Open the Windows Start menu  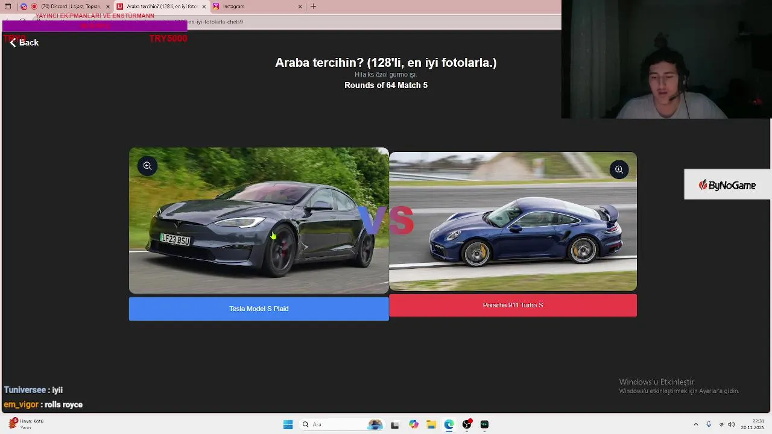click(x=288, y=424)
